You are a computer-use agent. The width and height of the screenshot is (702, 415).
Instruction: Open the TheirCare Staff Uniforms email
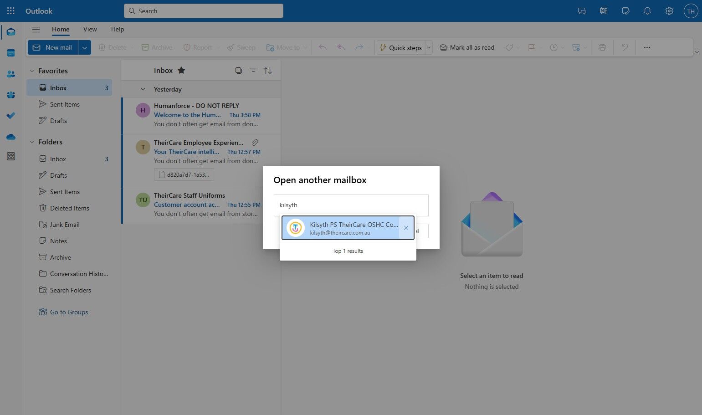coord(201,205)
